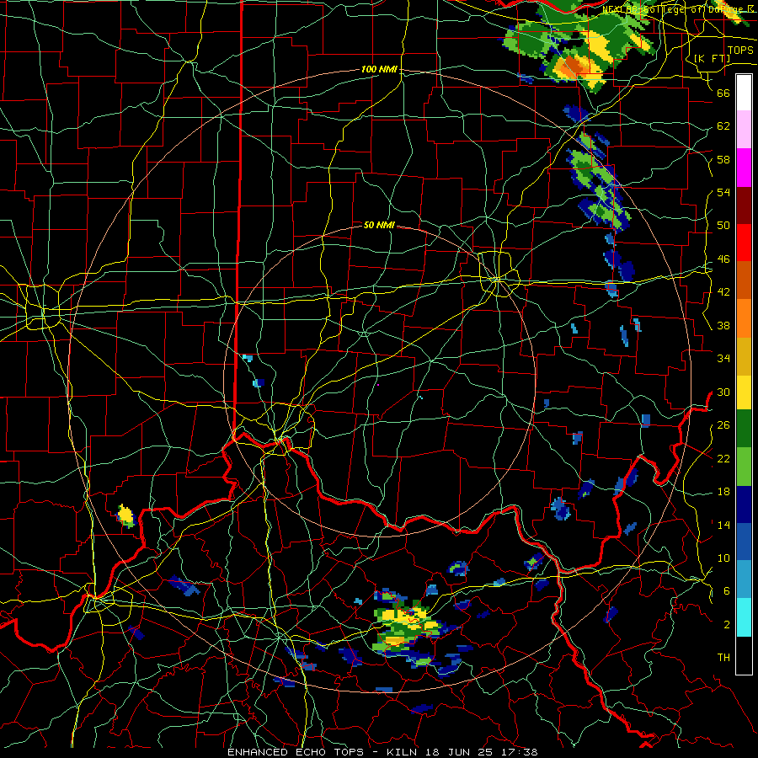Click the "10" legend value
This screenshot has height=758, width=758.
[723, 558]
